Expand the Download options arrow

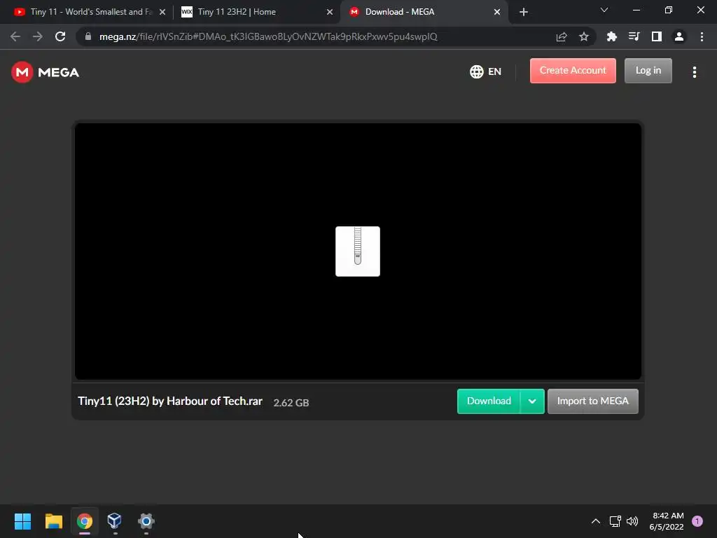pos(532,401)
